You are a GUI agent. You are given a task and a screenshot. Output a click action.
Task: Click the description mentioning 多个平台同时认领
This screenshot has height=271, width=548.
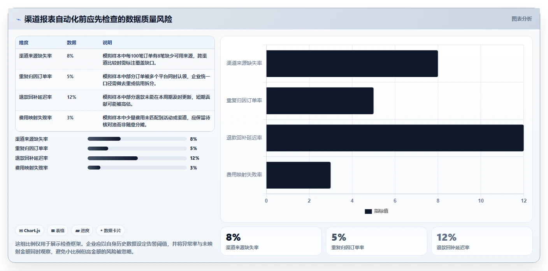click(156, 80)
